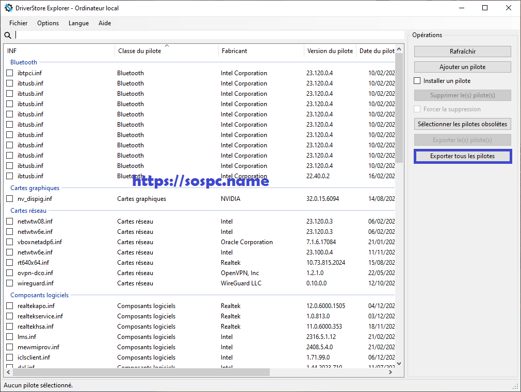Collapse the Cartes réseau group
521x392 pixels.
pyautogui.click(x=28, y=211)
